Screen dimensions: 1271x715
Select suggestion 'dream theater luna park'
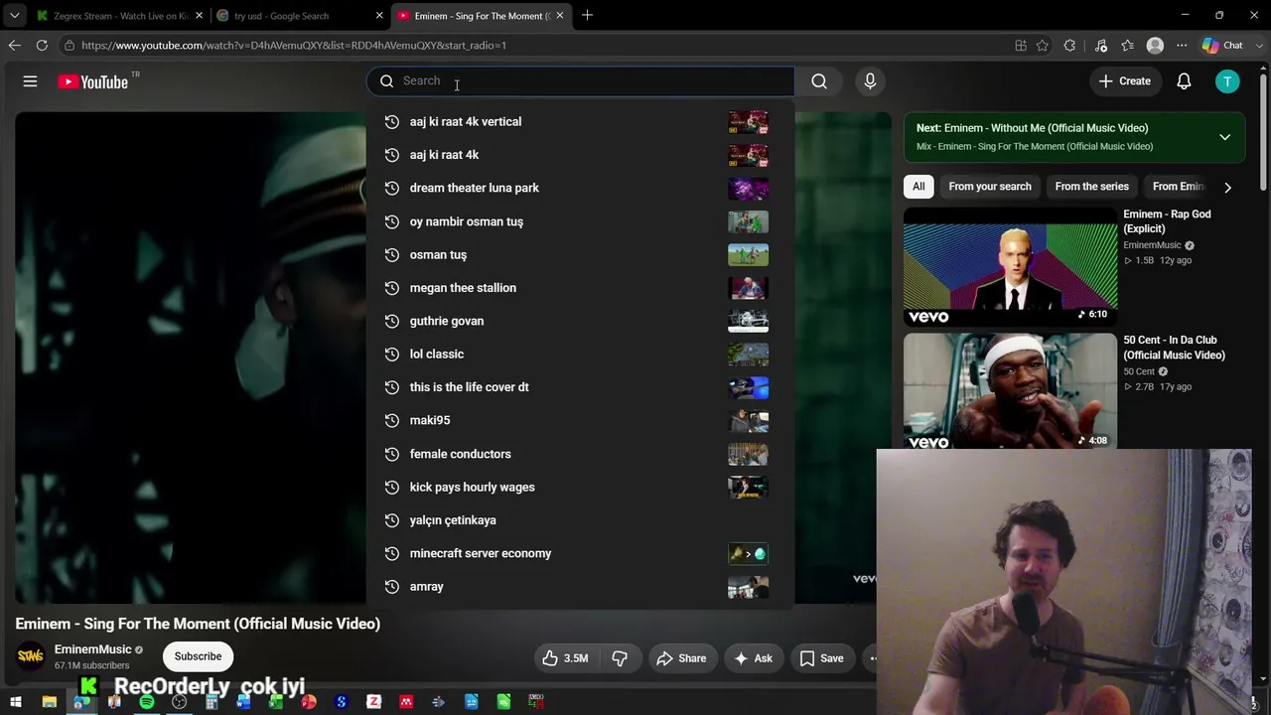click(580, 188)
